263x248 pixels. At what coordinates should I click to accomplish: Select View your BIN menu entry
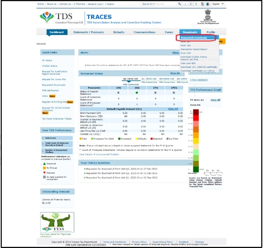[x=188, y=63]
